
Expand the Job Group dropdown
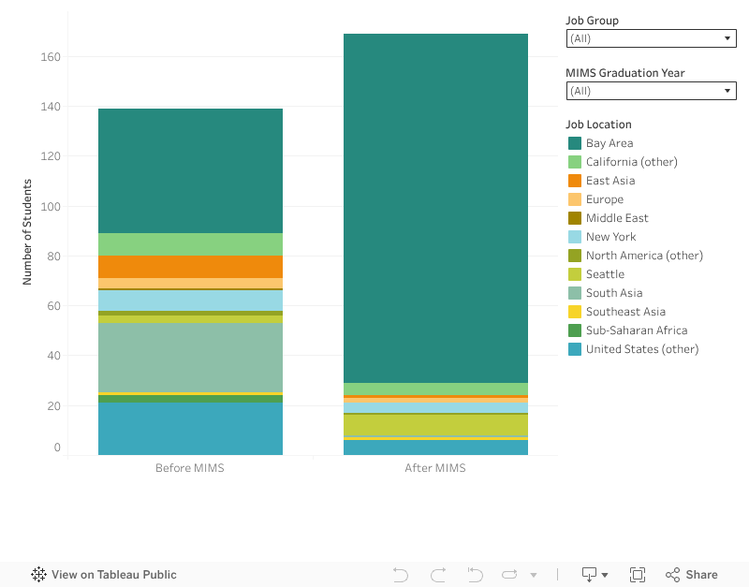click(651, 38)
